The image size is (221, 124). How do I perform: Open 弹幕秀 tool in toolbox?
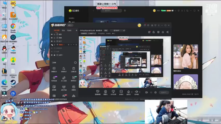point(73,88)
